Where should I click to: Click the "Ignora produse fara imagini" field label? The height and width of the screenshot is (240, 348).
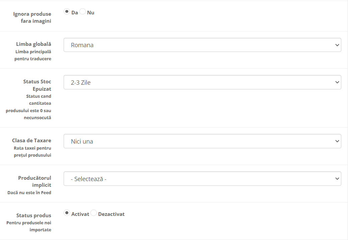32,17
